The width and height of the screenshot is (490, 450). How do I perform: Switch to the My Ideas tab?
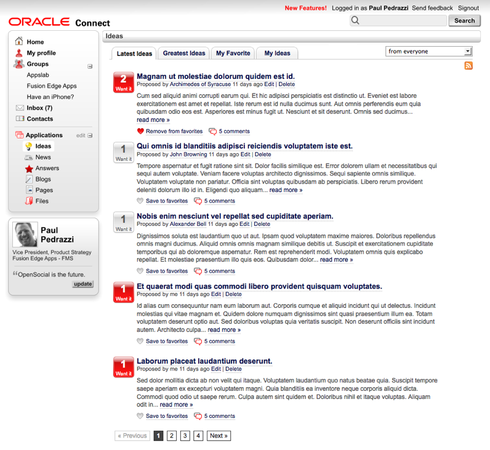[277, 53]
